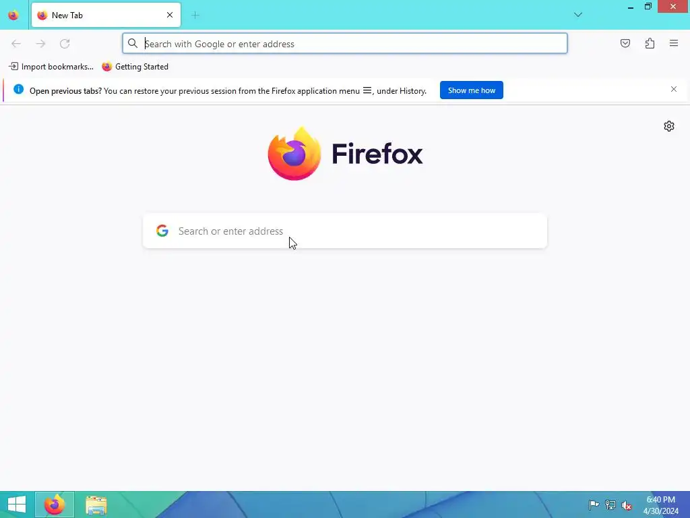
Task: Click the blue info icon in notification
Action: 18,89
